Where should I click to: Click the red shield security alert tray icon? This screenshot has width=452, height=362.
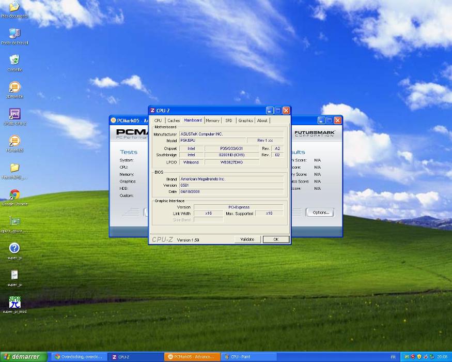(x=413, y=357)
